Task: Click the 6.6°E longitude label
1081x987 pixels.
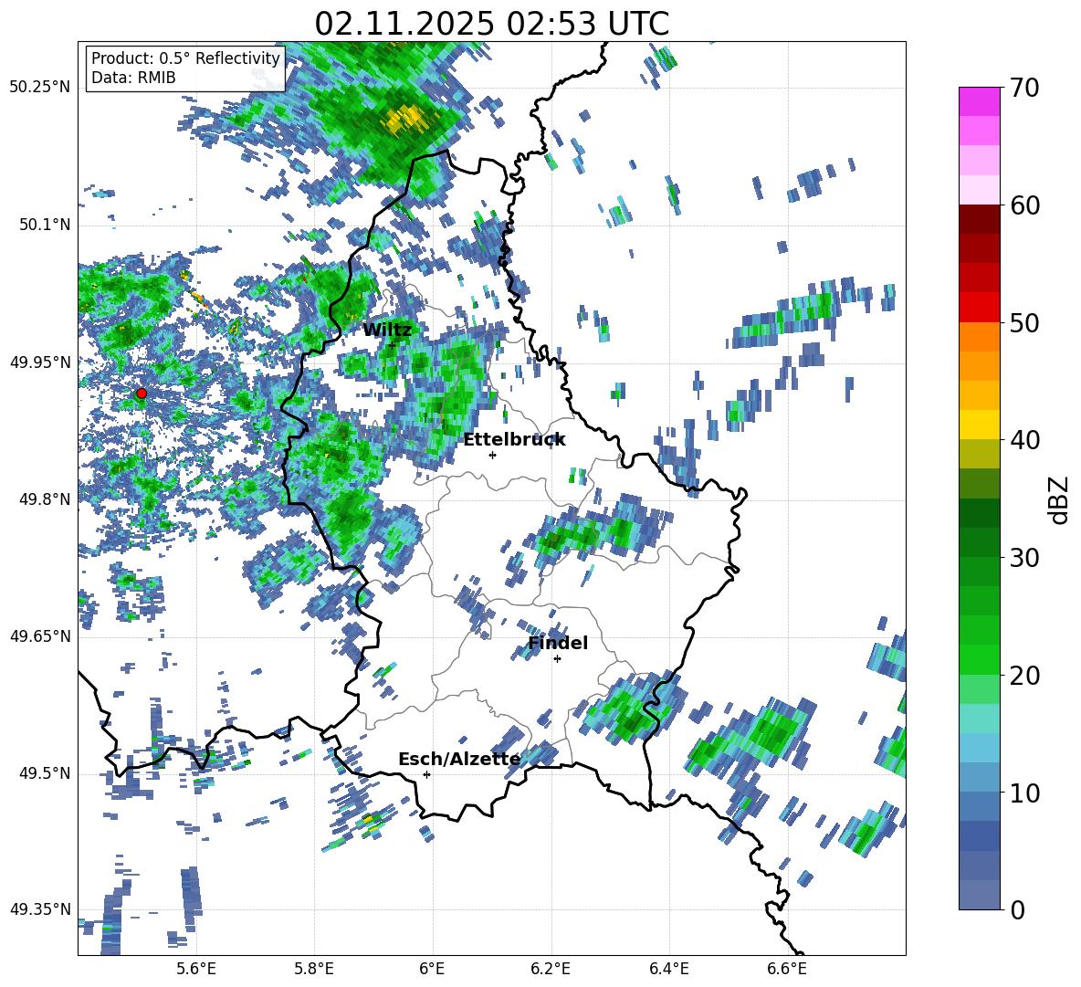Action: pos(787,969)
